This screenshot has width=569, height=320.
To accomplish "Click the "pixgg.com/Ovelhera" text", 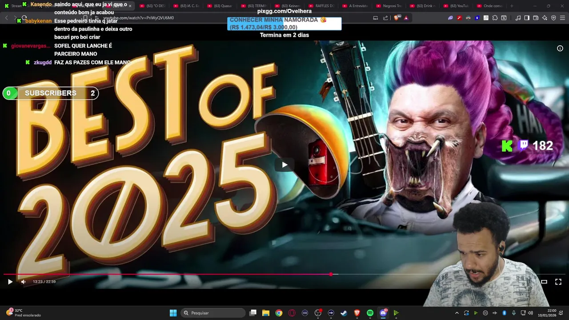I will (x=284, y=11).
